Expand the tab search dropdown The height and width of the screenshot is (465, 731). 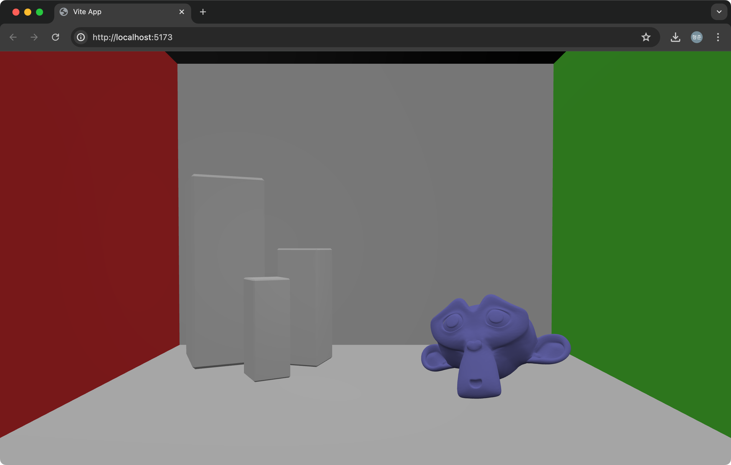point(719,12)
